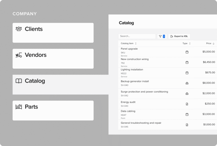The image size is (217, 146).
Task: Click the Catalog page heading
Action: click(126, 23)
